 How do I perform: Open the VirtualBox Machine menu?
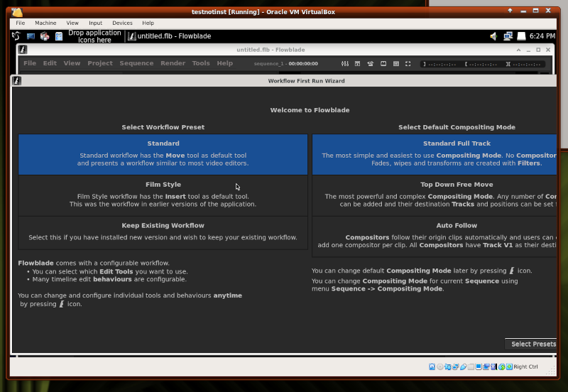click(45, 23)
